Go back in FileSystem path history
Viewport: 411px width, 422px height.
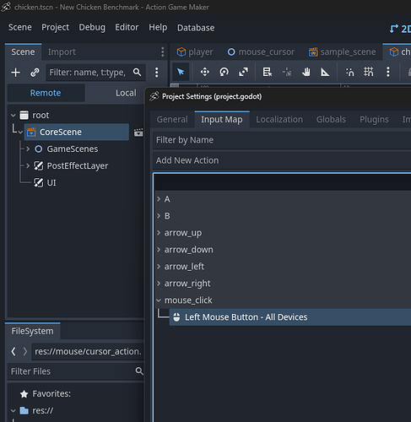click(14, 351)
